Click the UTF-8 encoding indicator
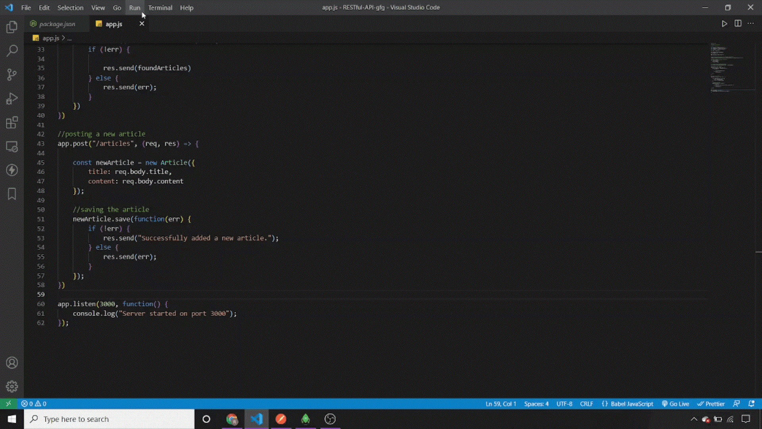This screenshot has width=762, height=429. (x=565, y=403)
